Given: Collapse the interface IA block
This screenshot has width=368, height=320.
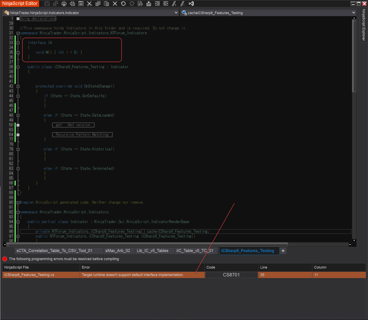Looking at the screenshot, I should point(18,43).
